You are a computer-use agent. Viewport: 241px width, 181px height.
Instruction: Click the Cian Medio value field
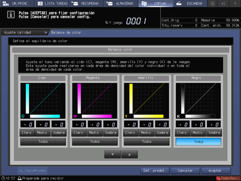(43, 124)
